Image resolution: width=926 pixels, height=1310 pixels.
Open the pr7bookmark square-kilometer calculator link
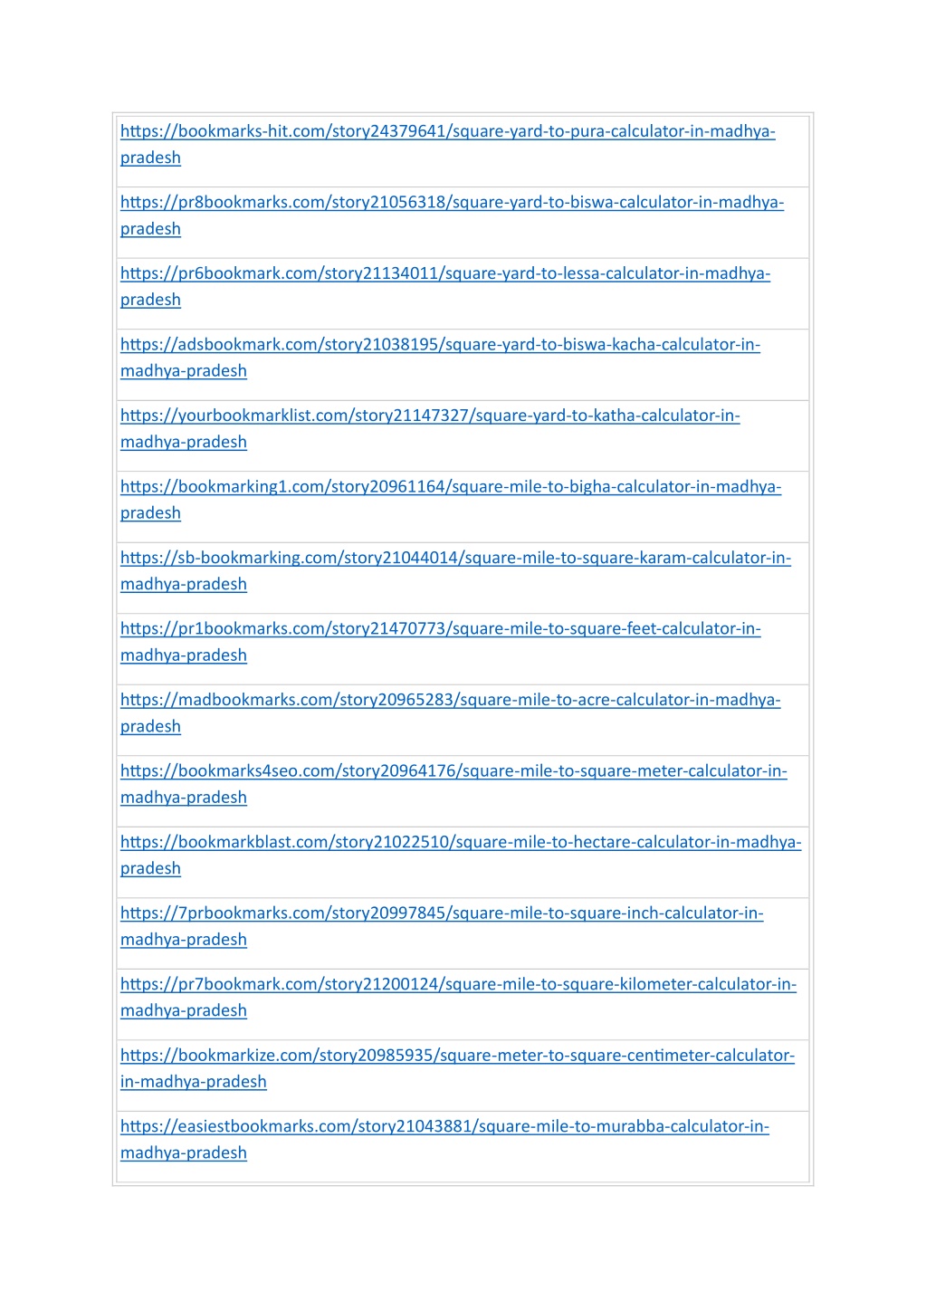coord(458,984)
